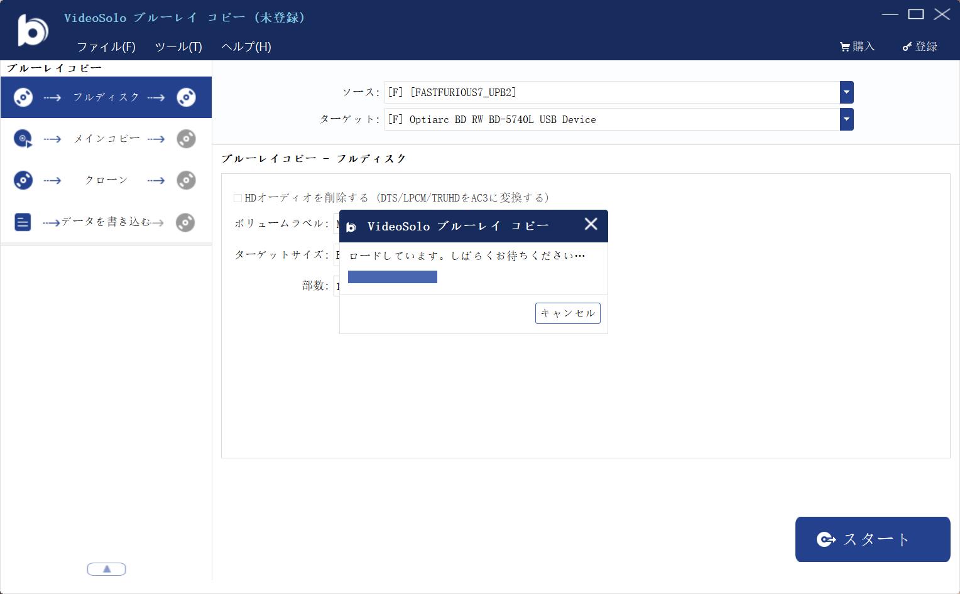Select データを書き込む mode
The width and height of the screenshot is (960, 594).
(106, 222)
